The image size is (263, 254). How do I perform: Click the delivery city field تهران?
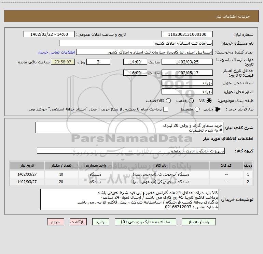187,92
